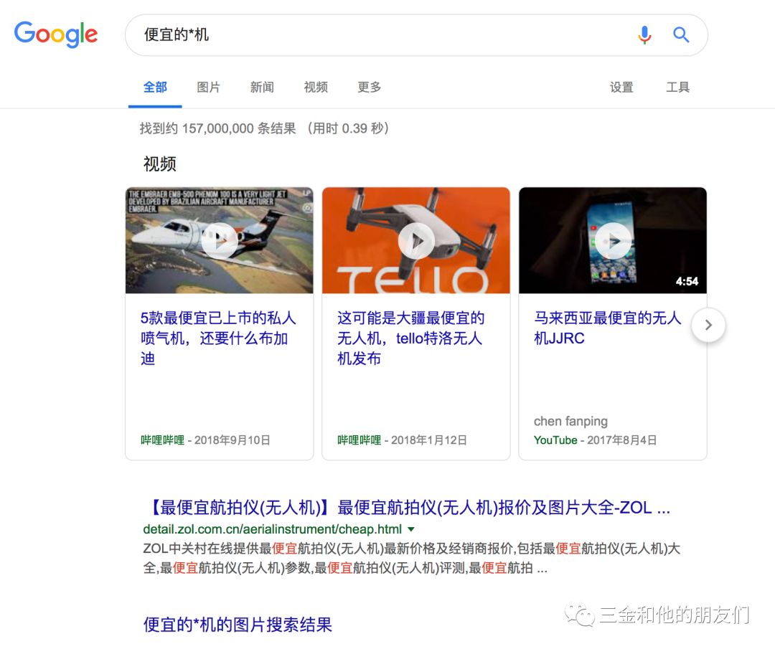Screen dimensions: 775x649
Task: Click the voice search microphone icon
Action: (644, 35)
